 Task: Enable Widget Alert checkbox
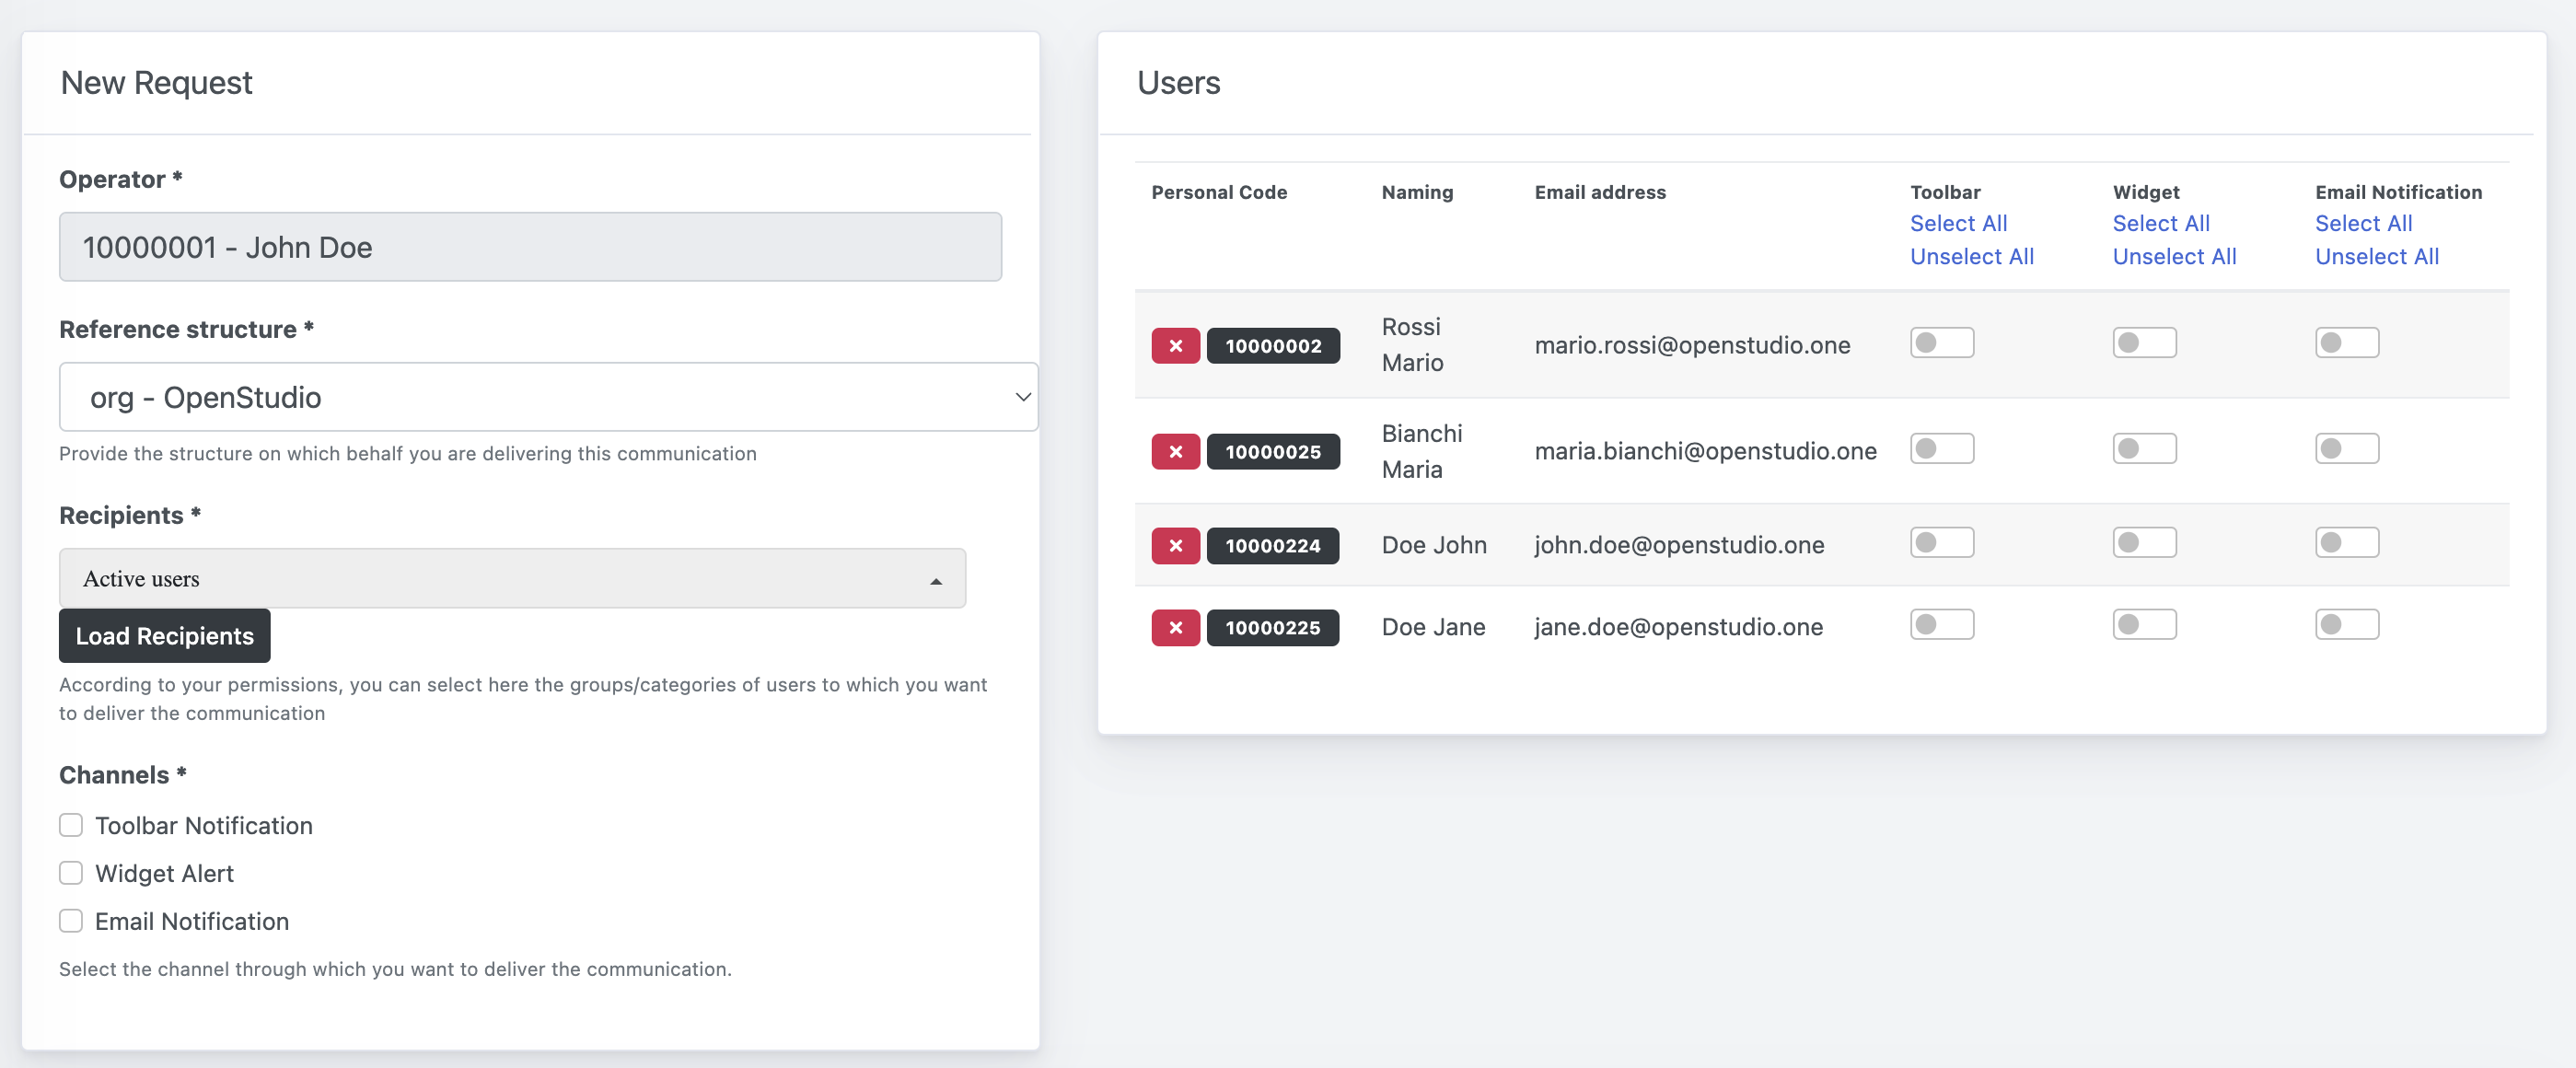tap(71, 871)
